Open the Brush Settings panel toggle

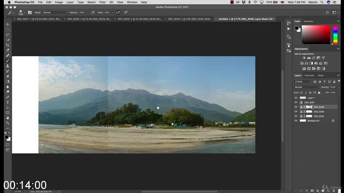pyautogui.click(x=30, y=12)
